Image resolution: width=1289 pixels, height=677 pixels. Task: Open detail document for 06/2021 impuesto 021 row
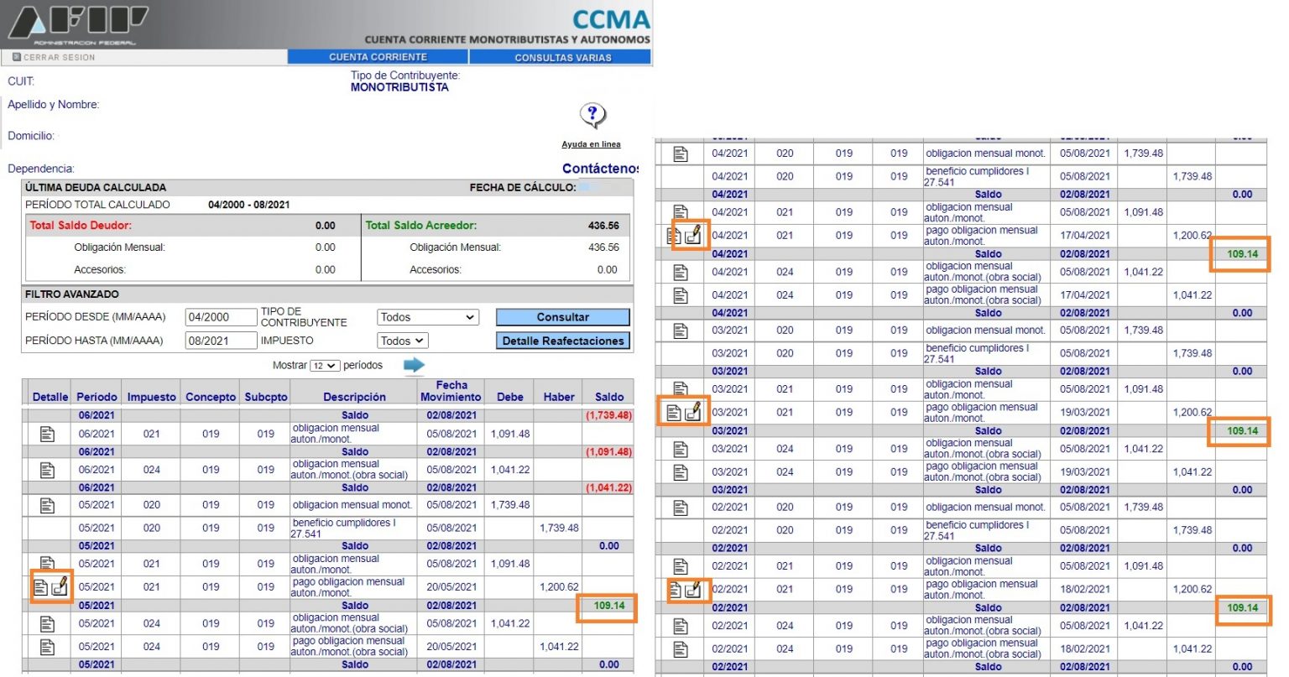click(x=47, y=434)
